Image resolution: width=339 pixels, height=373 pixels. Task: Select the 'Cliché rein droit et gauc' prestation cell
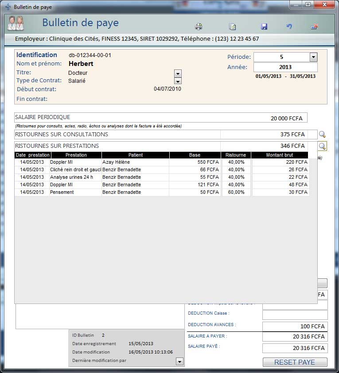(75, 169)
